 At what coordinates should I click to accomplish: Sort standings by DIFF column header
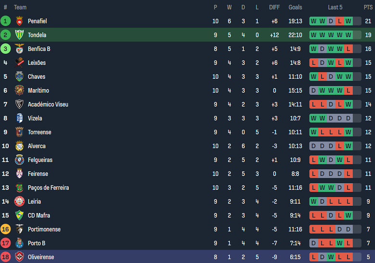tap(275, 7)
